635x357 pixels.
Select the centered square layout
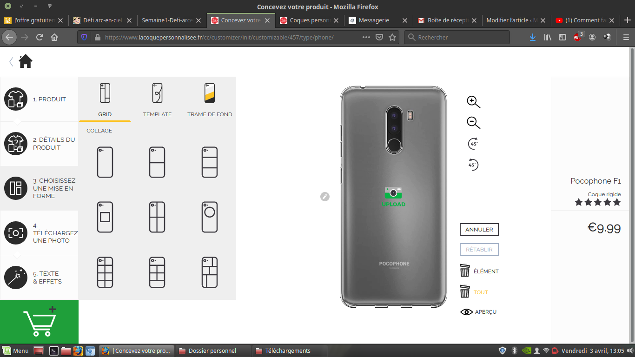click(x=105, y=217)
